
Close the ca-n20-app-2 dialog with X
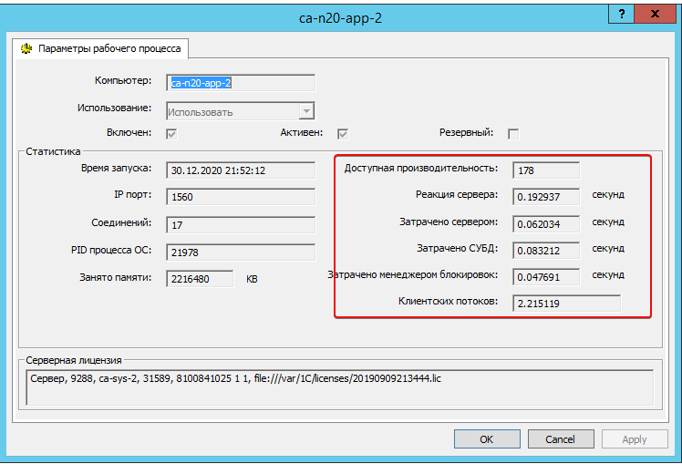[655, 14]
